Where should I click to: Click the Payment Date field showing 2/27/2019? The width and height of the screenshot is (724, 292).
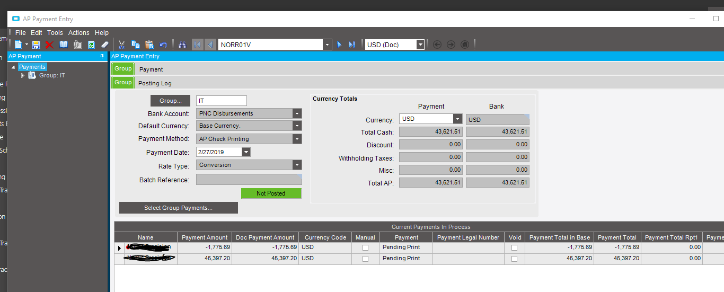pos(219,152)
